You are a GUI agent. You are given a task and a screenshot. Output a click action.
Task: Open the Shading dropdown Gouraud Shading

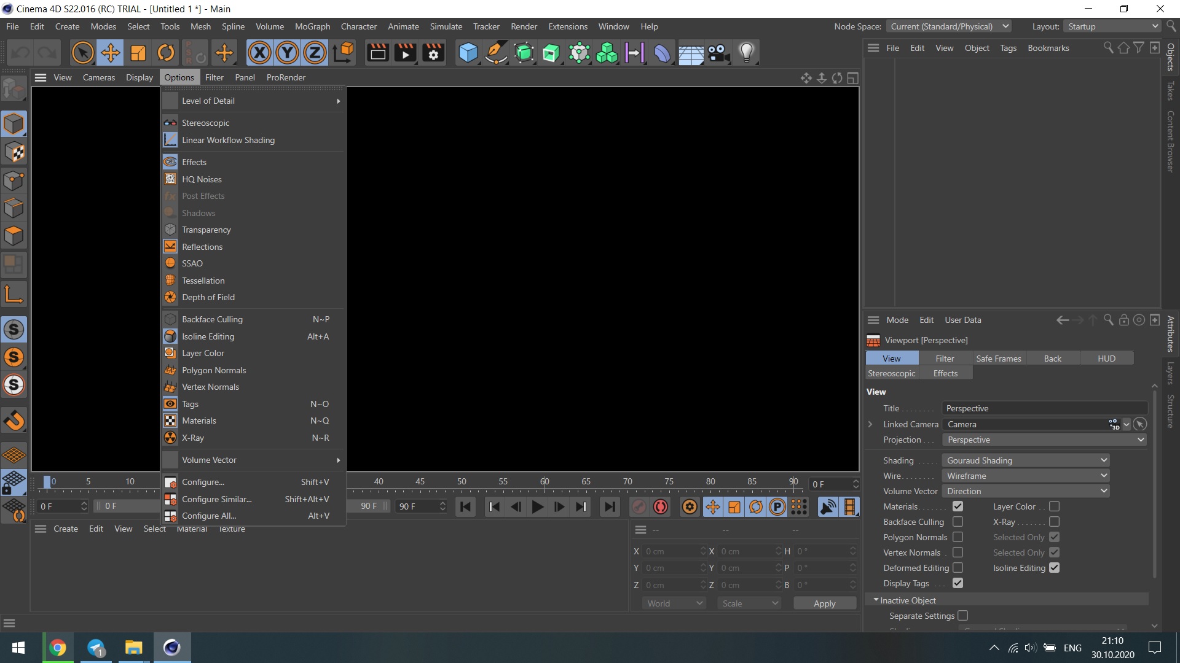pyautogui.click(x=1025, y=460)
